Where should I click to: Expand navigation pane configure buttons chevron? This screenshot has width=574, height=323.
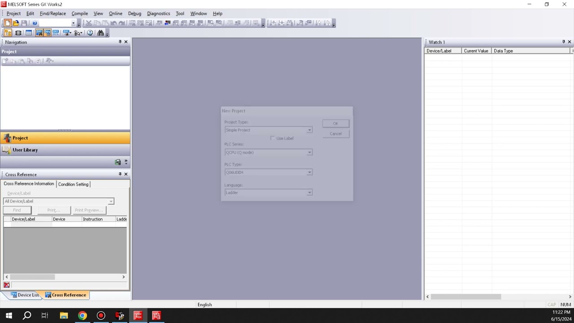(x=126, y=162)
